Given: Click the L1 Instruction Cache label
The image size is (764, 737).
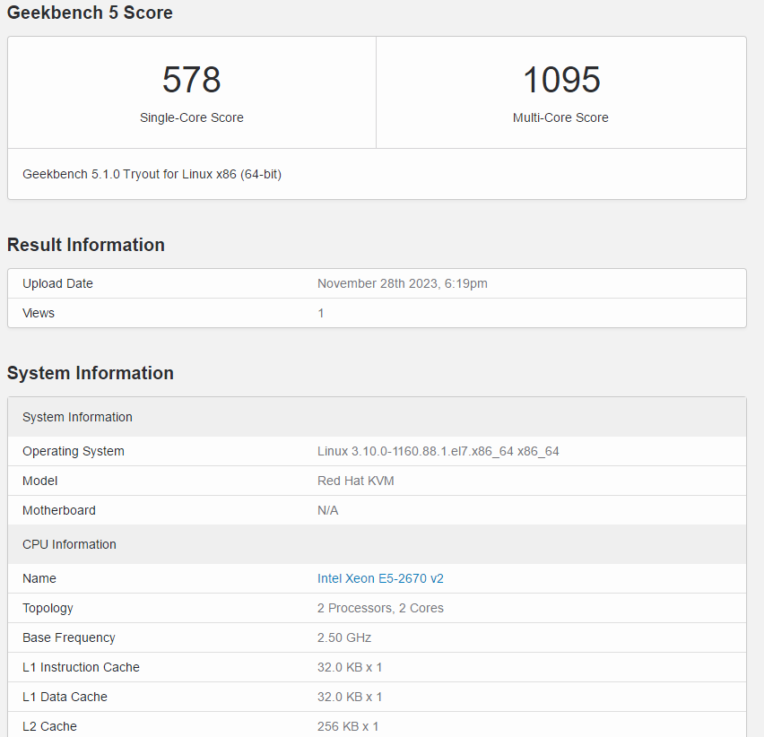Looking at the screenshot, I should pyautogui.click(x=81, y=667).
